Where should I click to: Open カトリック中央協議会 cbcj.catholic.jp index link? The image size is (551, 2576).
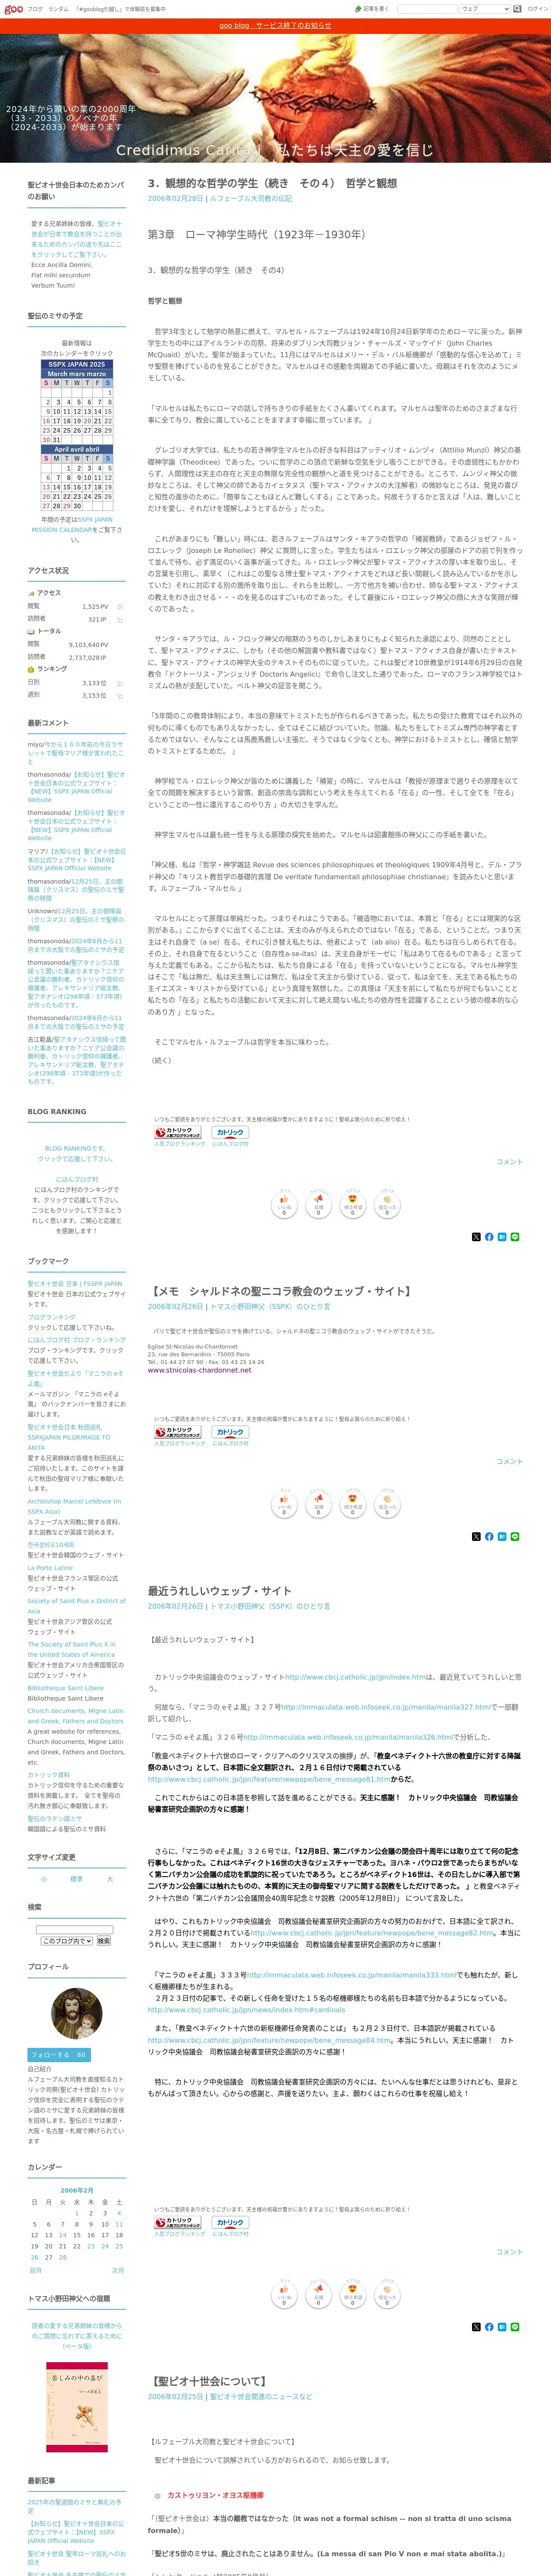tap(355, 1677)
